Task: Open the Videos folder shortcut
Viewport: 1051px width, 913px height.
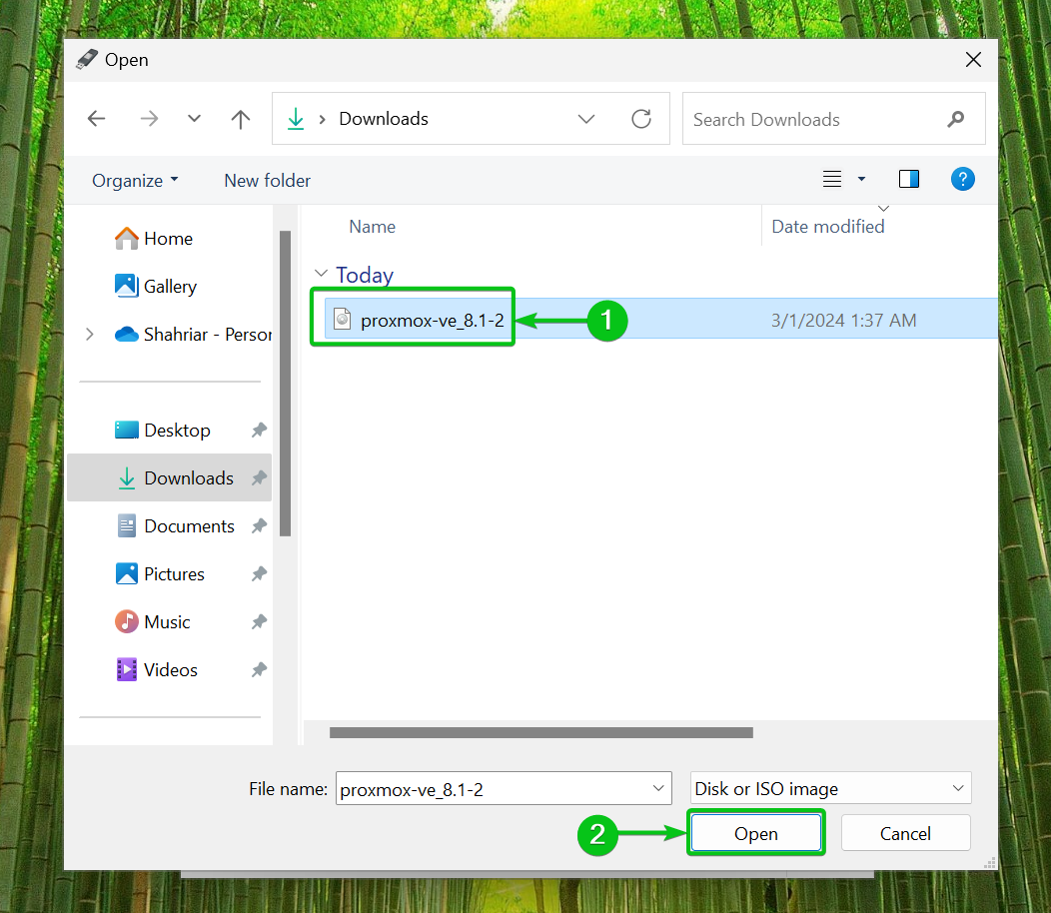Action: click(157, 669)
